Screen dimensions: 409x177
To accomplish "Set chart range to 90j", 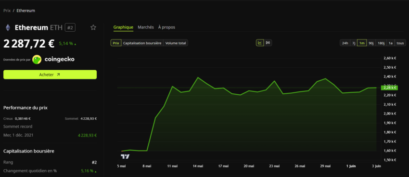I will pyautogui.click(x=371, y=43).
